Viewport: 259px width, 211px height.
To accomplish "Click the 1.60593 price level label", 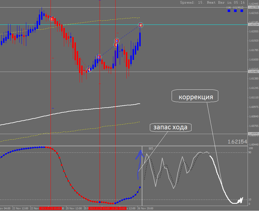I will coord(253,134).
